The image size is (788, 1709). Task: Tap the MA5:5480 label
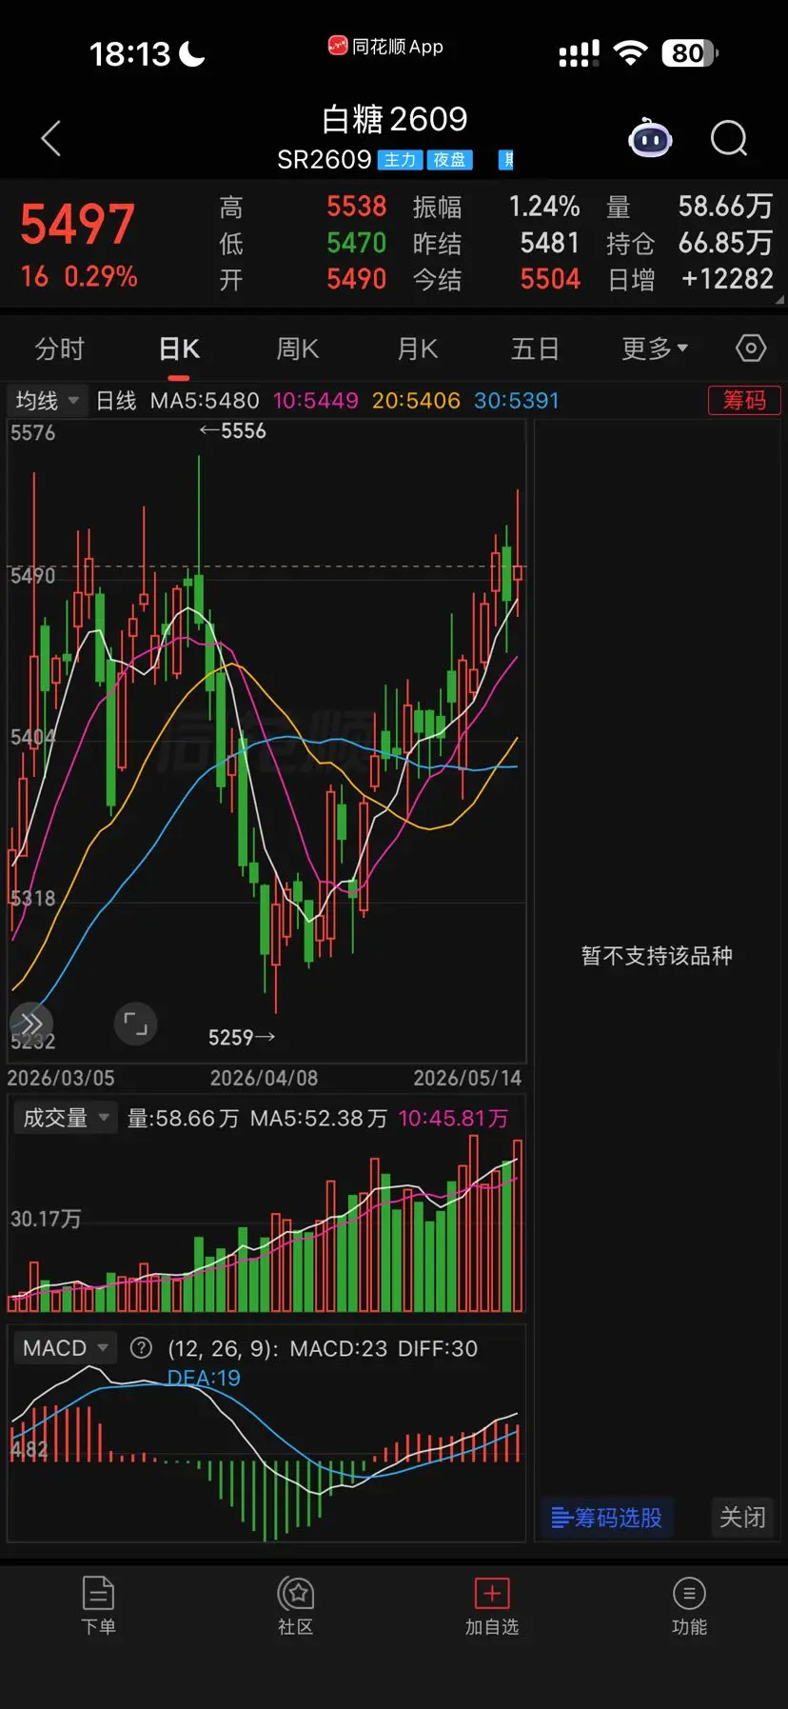[205, 401]
